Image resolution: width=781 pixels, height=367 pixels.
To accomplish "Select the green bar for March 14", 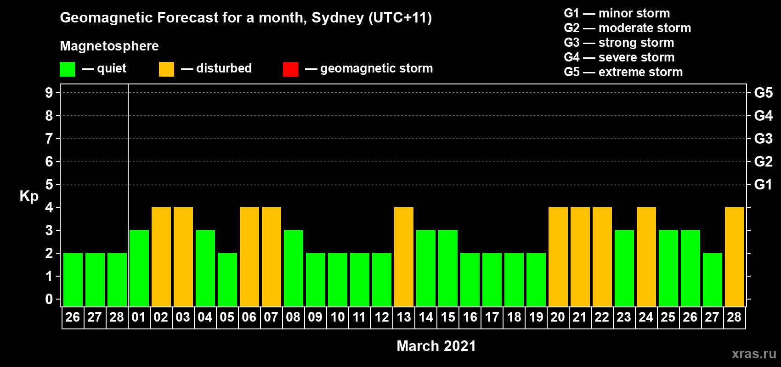I will click(426, 268).
